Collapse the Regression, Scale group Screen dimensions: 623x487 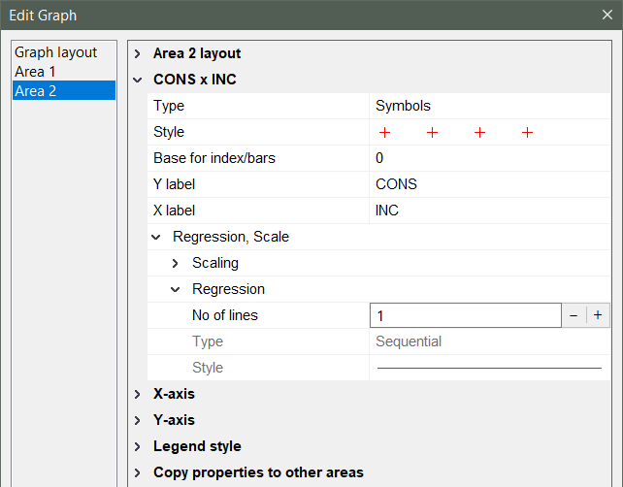[156, 237]
